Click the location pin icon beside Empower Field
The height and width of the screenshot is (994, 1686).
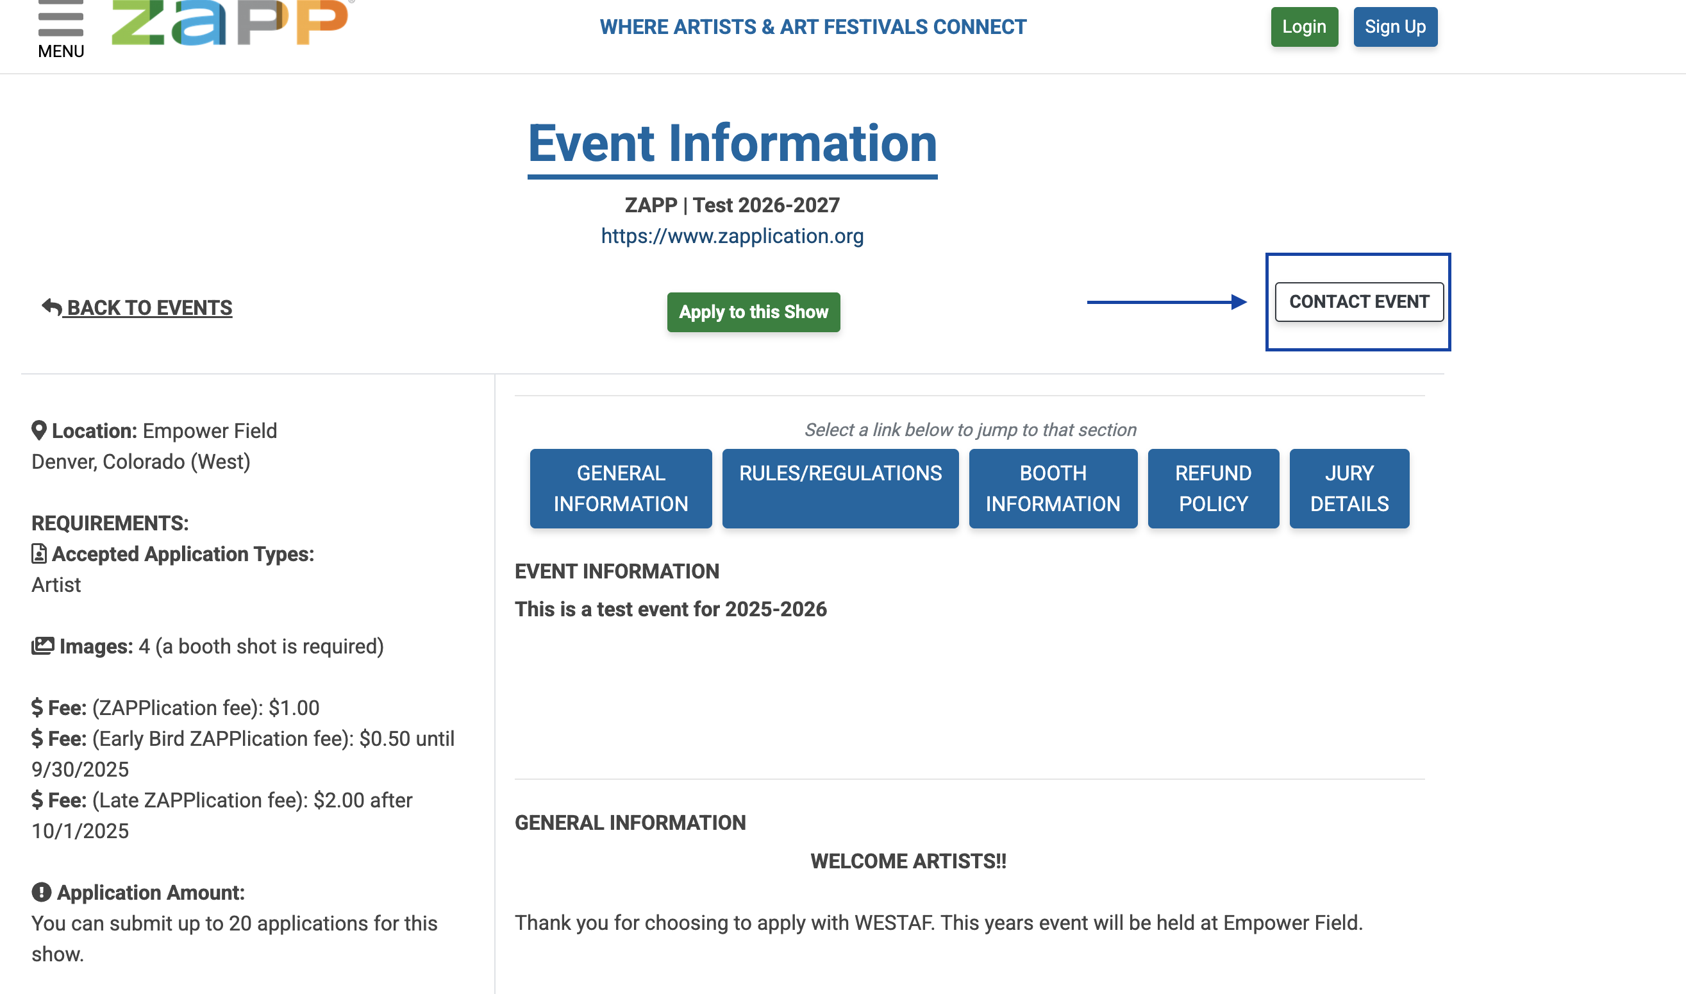pyautogui.click(x=39, y=430)
